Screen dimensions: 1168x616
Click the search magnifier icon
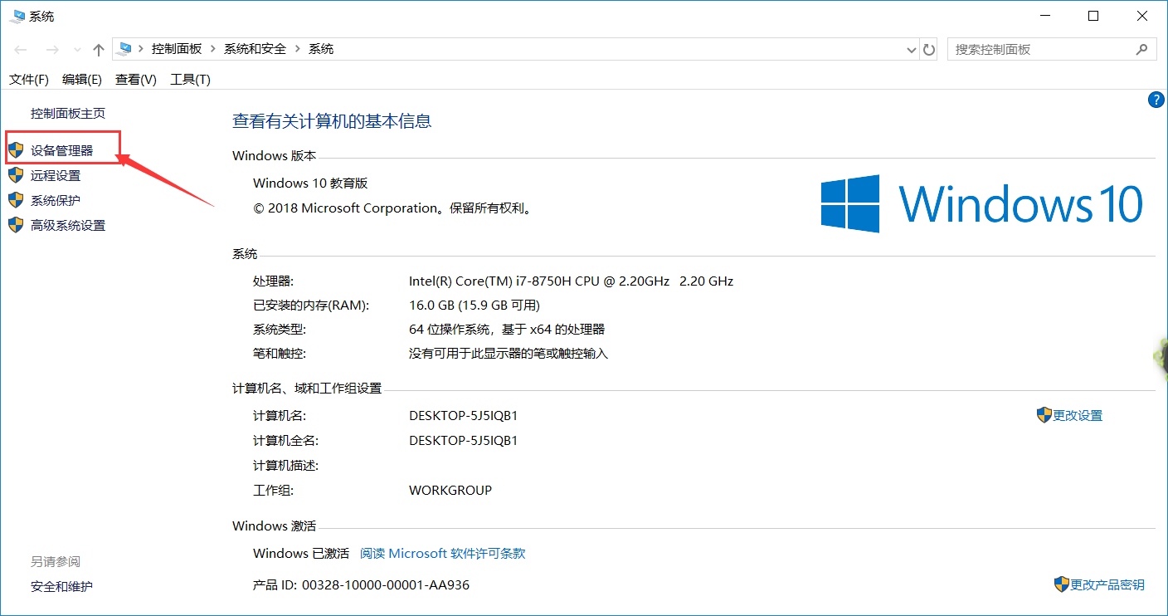tap(1144, 49)
